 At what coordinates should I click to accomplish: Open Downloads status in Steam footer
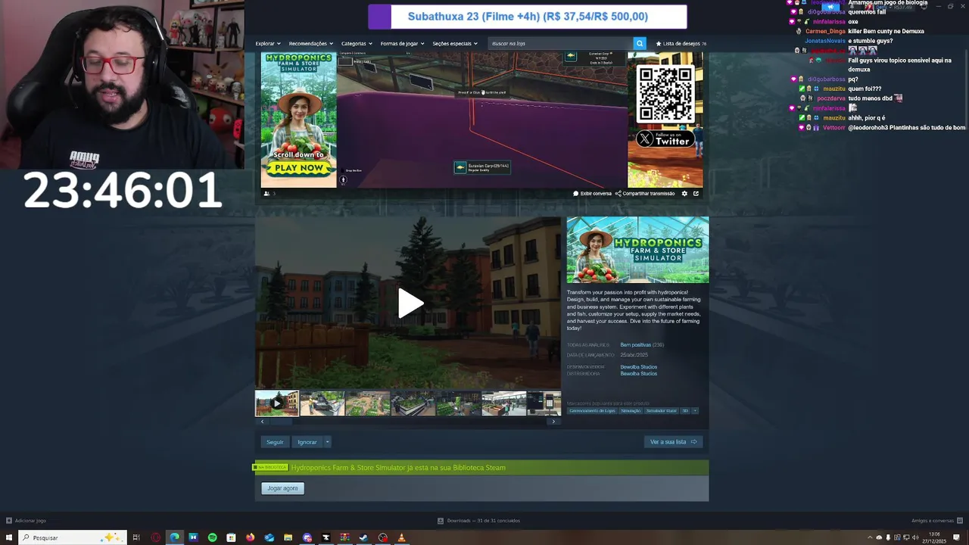[x=478, y=521]
